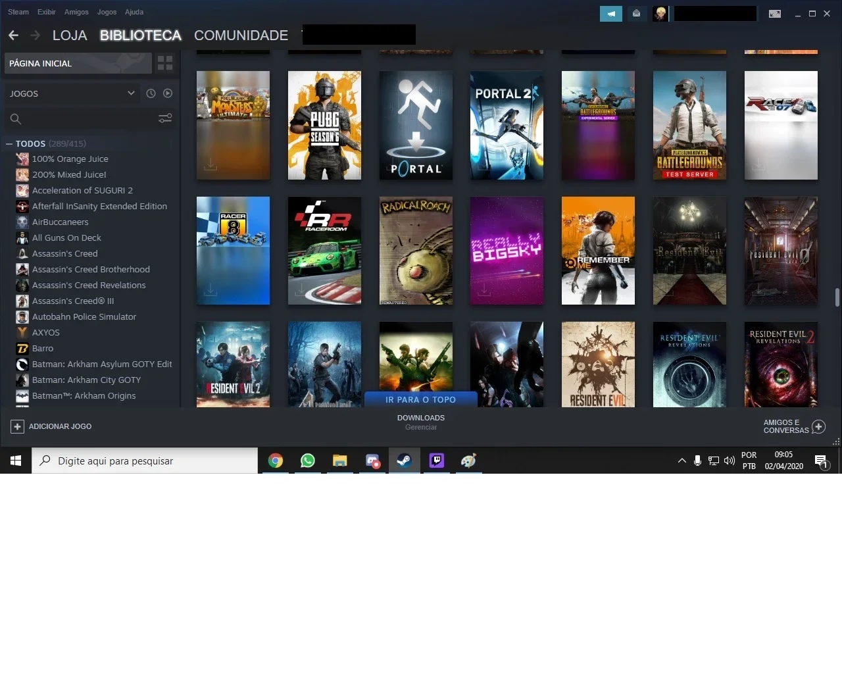Select Portal game cover

[416, 125]
